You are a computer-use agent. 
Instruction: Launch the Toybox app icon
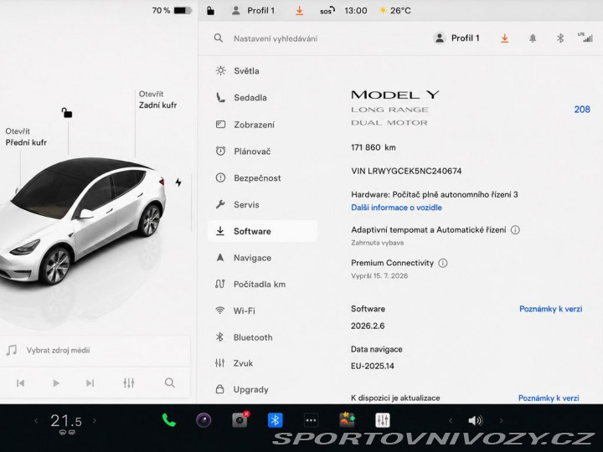(347, 419)
